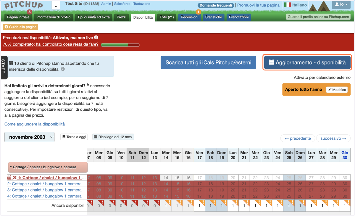The height and width of the screenshot is (216, 355).
Task: Open the Statistiche tab
Action: pyautogui.click(x=214, y=17)
